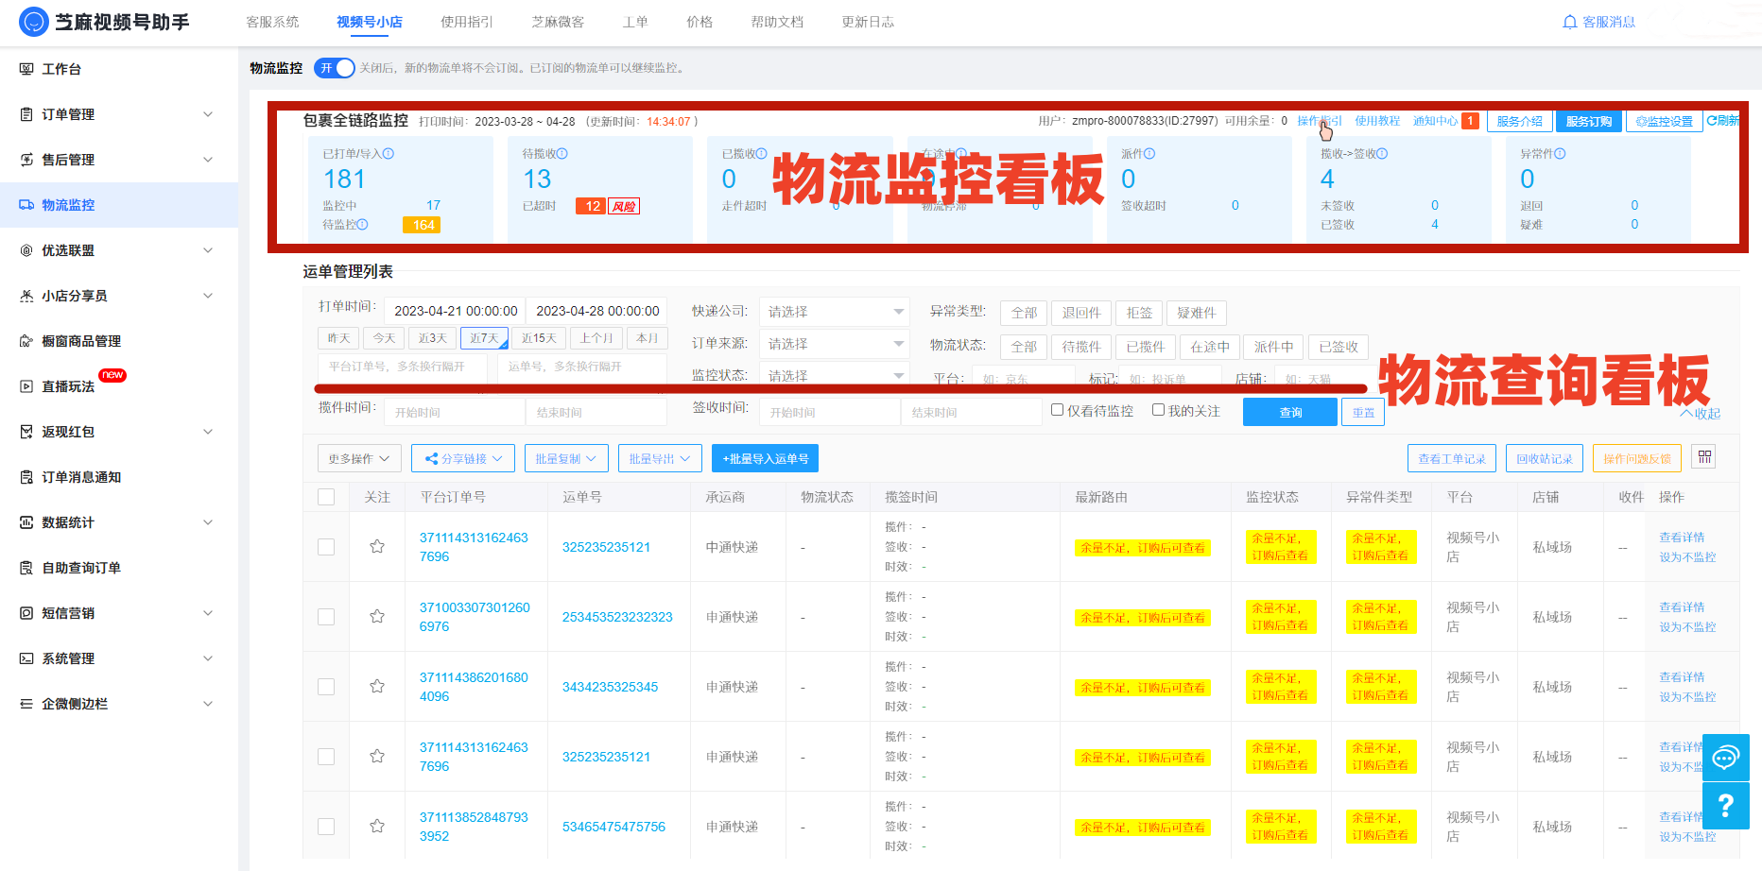1762x871 pixels.
Task: Open the 批量复制 dropdown
Action: (x=566, y=458)
